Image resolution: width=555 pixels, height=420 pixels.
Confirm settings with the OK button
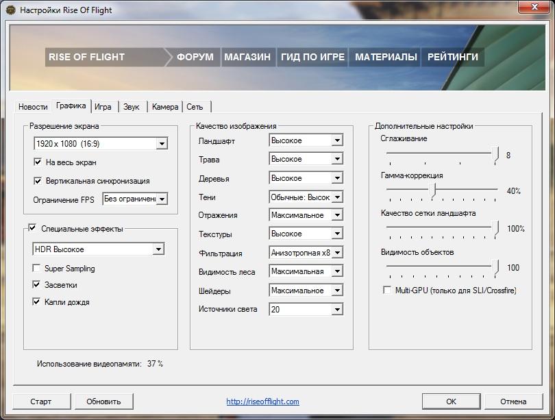pyautogui.click(x=451, y=402)
